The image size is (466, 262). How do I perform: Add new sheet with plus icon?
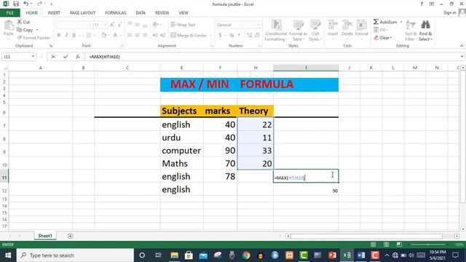click(x=70, y=236)
